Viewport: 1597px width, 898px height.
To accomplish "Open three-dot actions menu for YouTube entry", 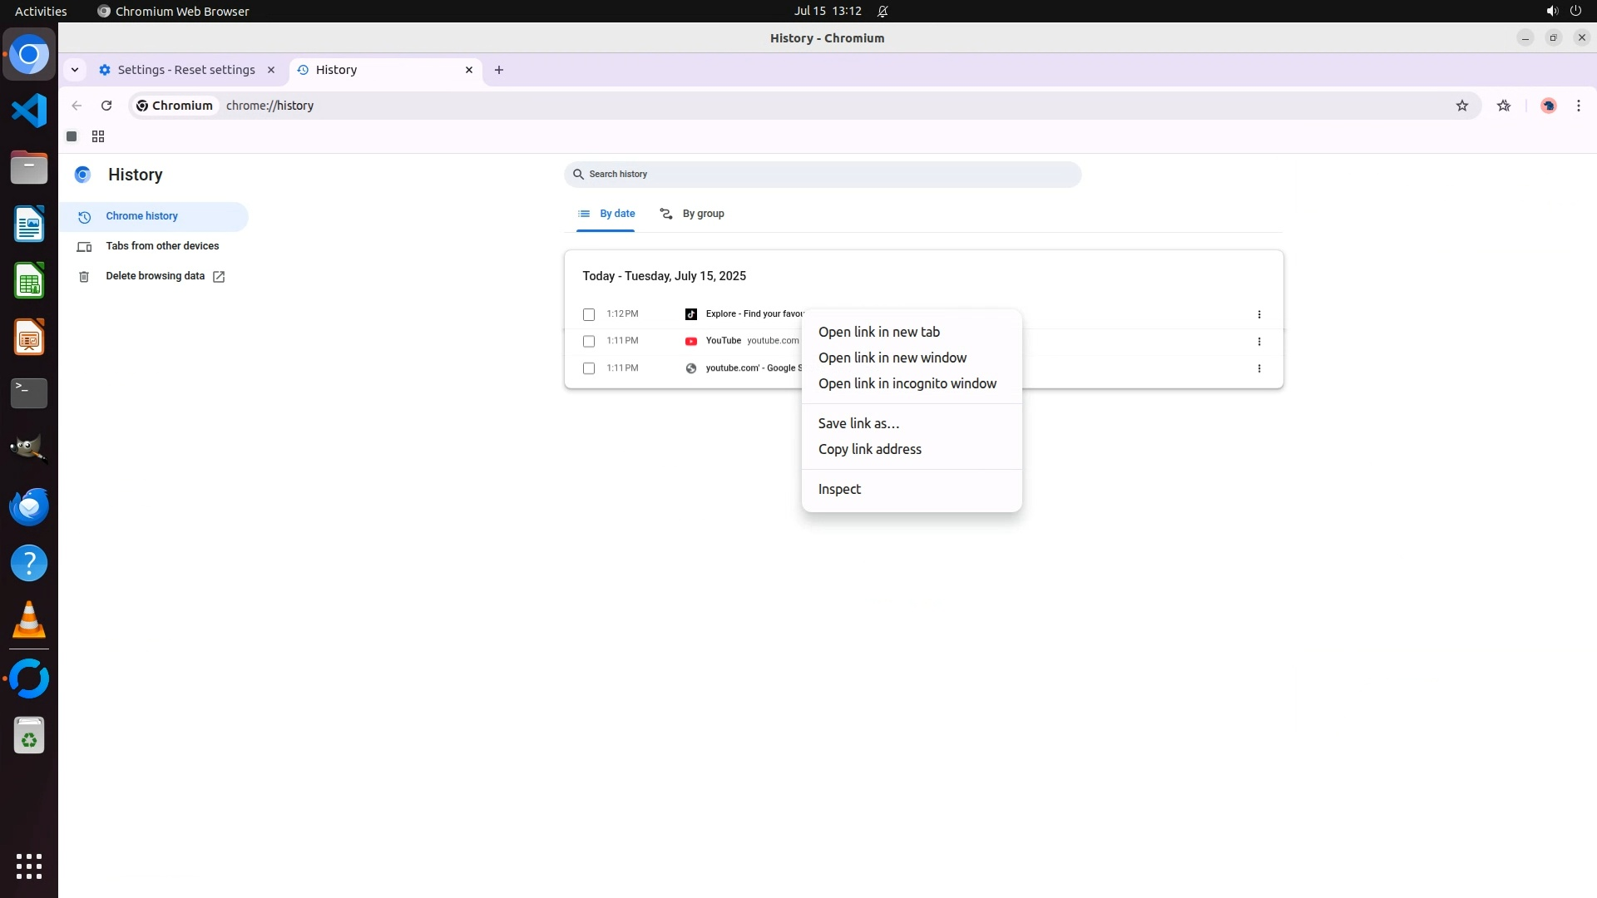I will pos(1259,341).
